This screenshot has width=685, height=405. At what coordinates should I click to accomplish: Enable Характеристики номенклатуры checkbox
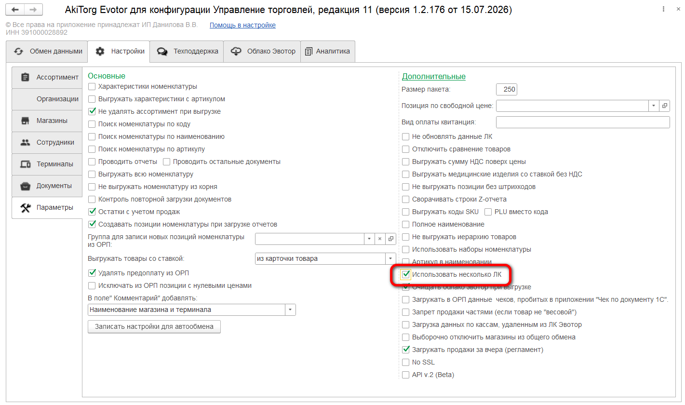pyautogui.click(x=92, y=87)
